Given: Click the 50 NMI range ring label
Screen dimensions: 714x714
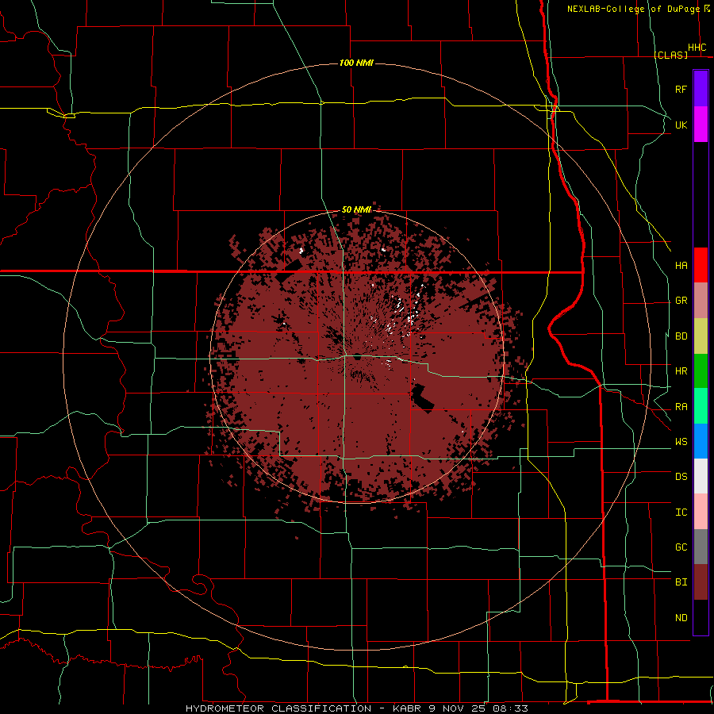Looking at the screenshot, I should [356, 209].
